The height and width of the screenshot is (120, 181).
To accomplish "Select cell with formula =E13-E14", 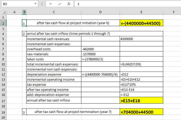I will (x=142, y=90).
